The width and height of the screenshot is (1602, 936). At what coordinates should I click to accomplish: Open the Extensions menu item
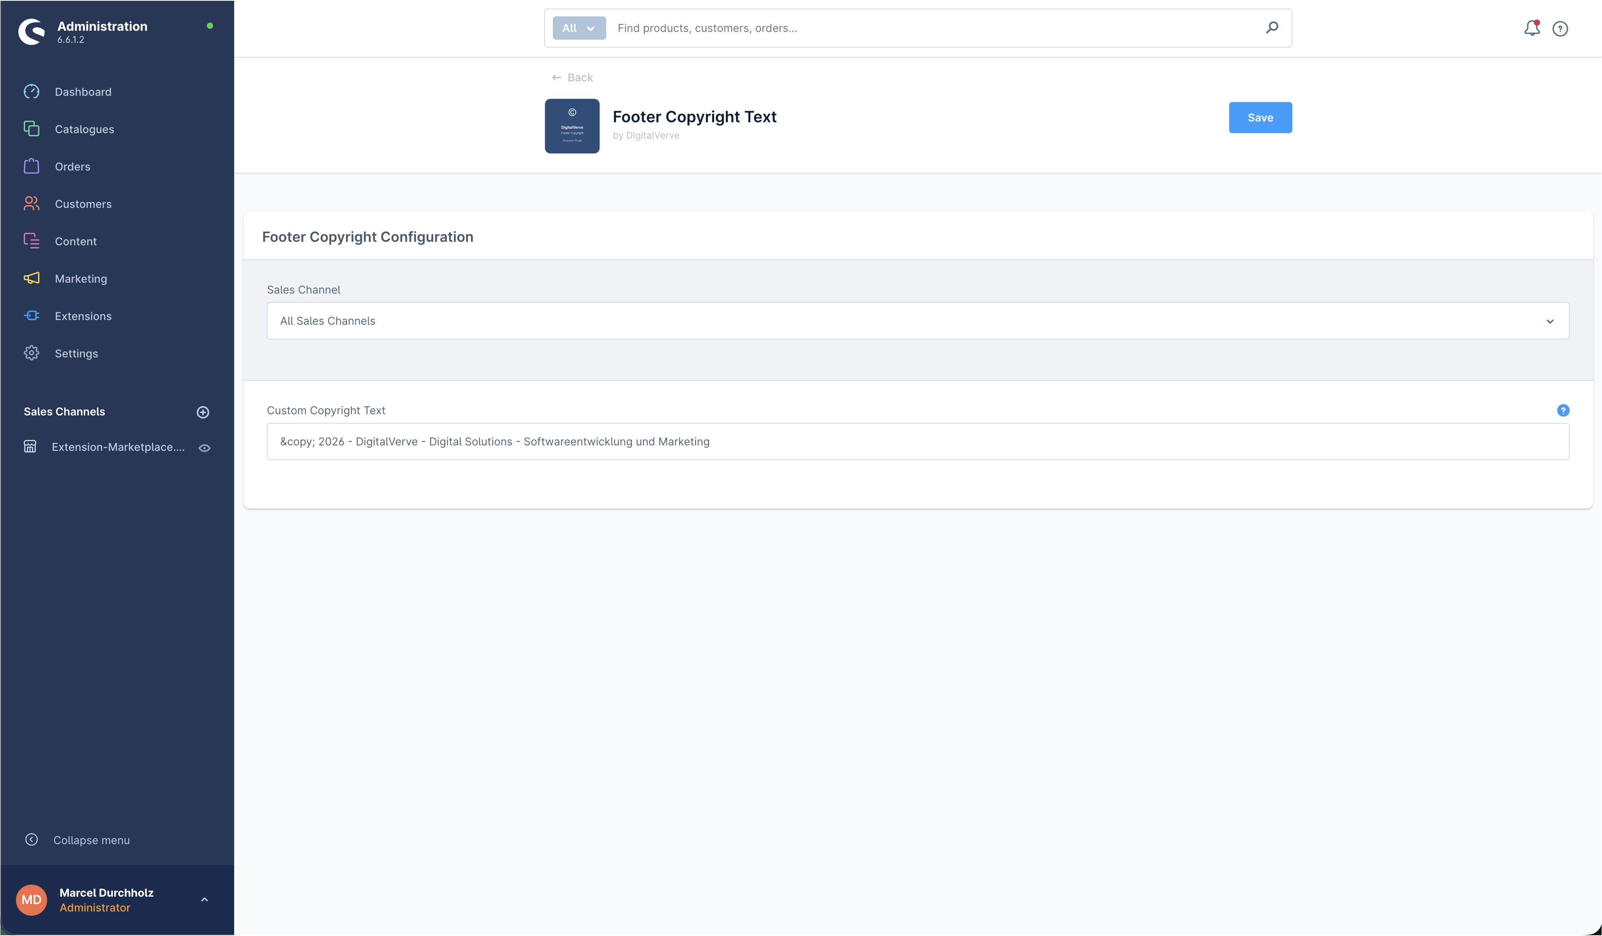pos(83,316)
